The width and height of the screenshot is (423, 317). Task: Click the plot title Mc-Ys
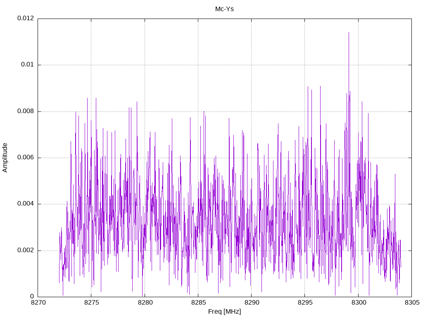click(x=224, y=9)
